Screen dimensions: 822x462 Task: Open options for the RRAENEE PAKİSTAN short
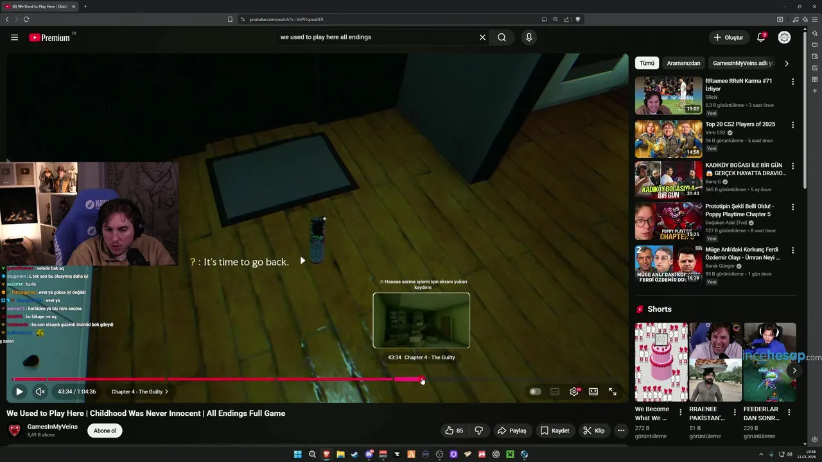tap(735, 412)
